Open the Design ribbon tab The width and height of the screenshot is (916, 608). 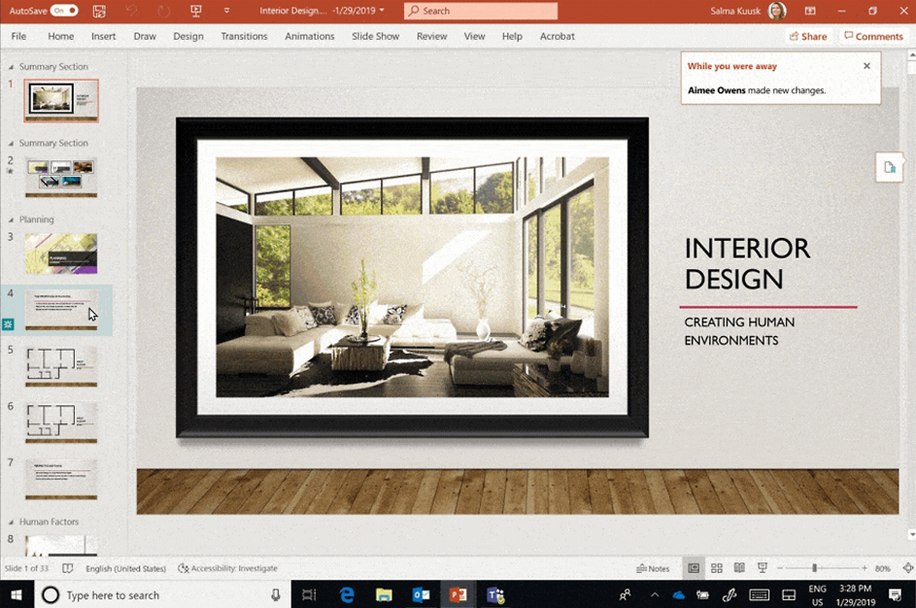[x=187, y=36]
